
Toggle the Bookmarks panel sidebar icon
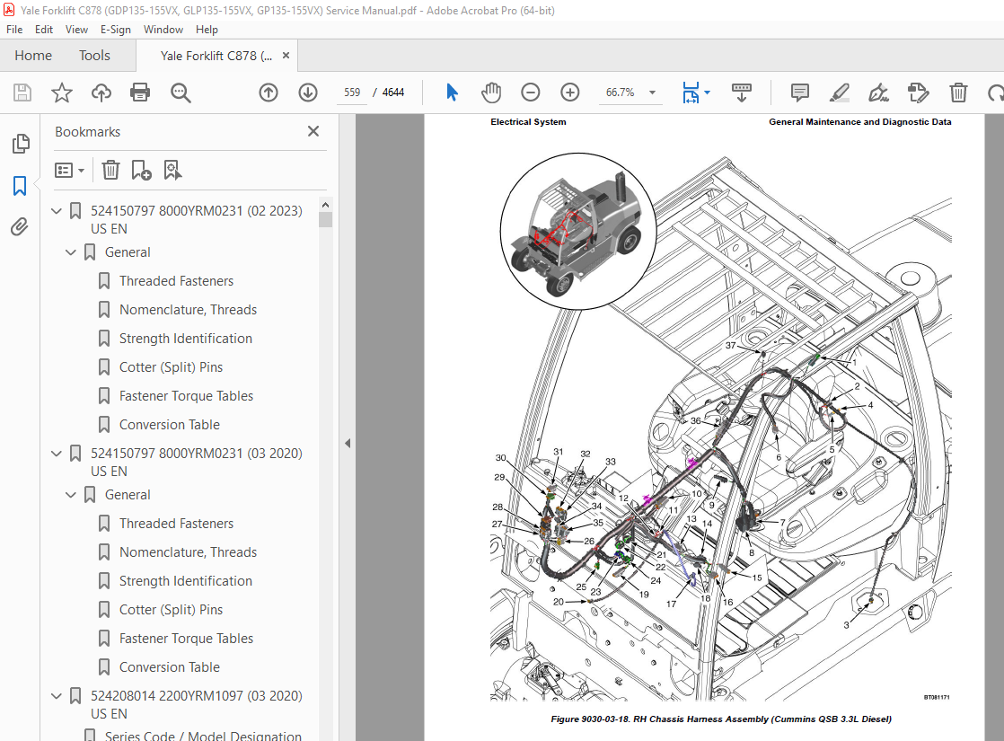(20, 186)
